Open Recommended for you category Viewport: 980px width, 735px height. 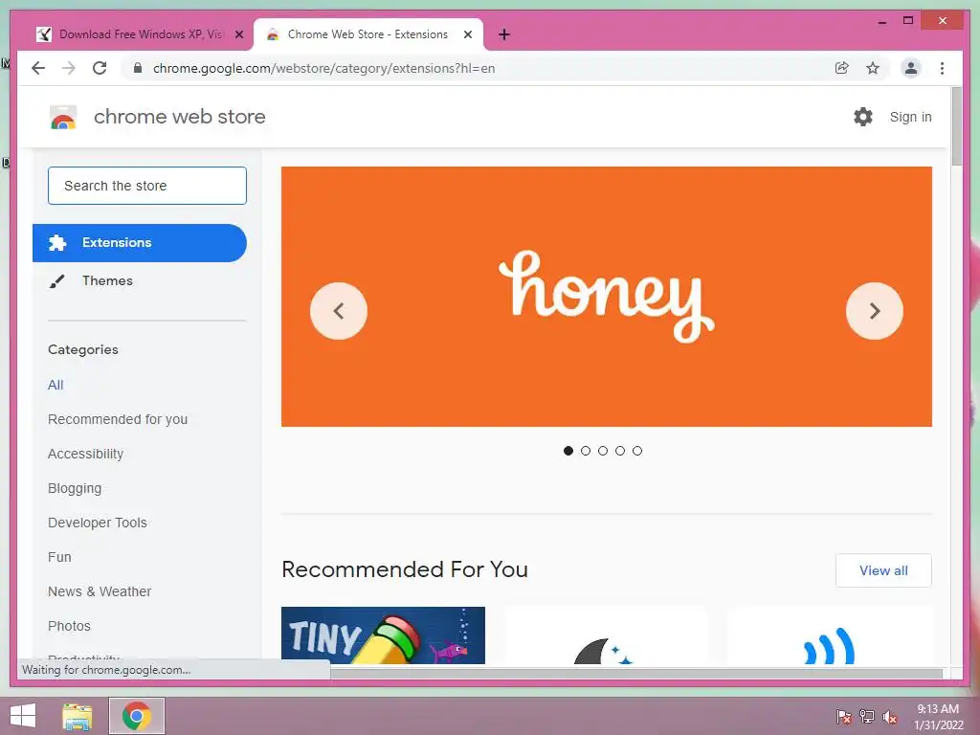[x=118, y=419]
